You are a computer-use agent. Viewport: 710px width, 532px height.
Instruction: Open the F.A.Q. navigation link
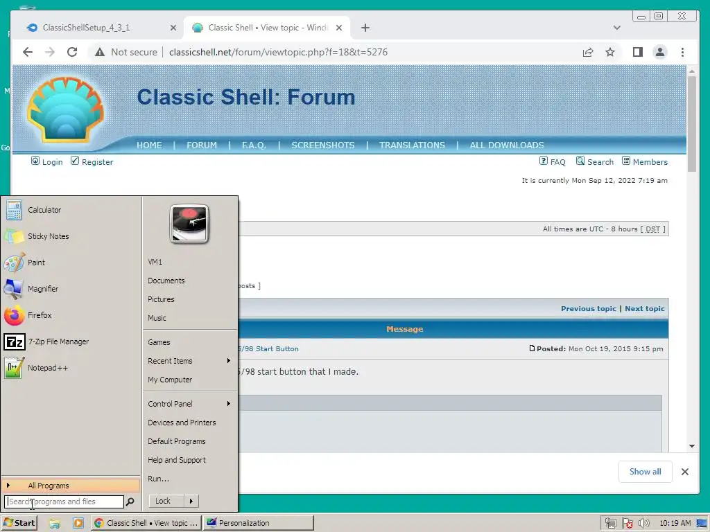(x=254, y=145)
